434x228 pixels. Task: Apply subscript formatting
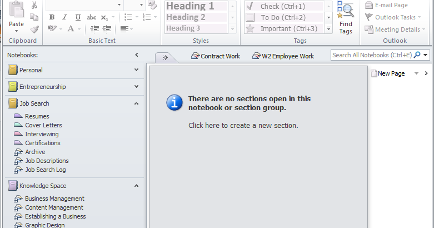tap(104, 17)
